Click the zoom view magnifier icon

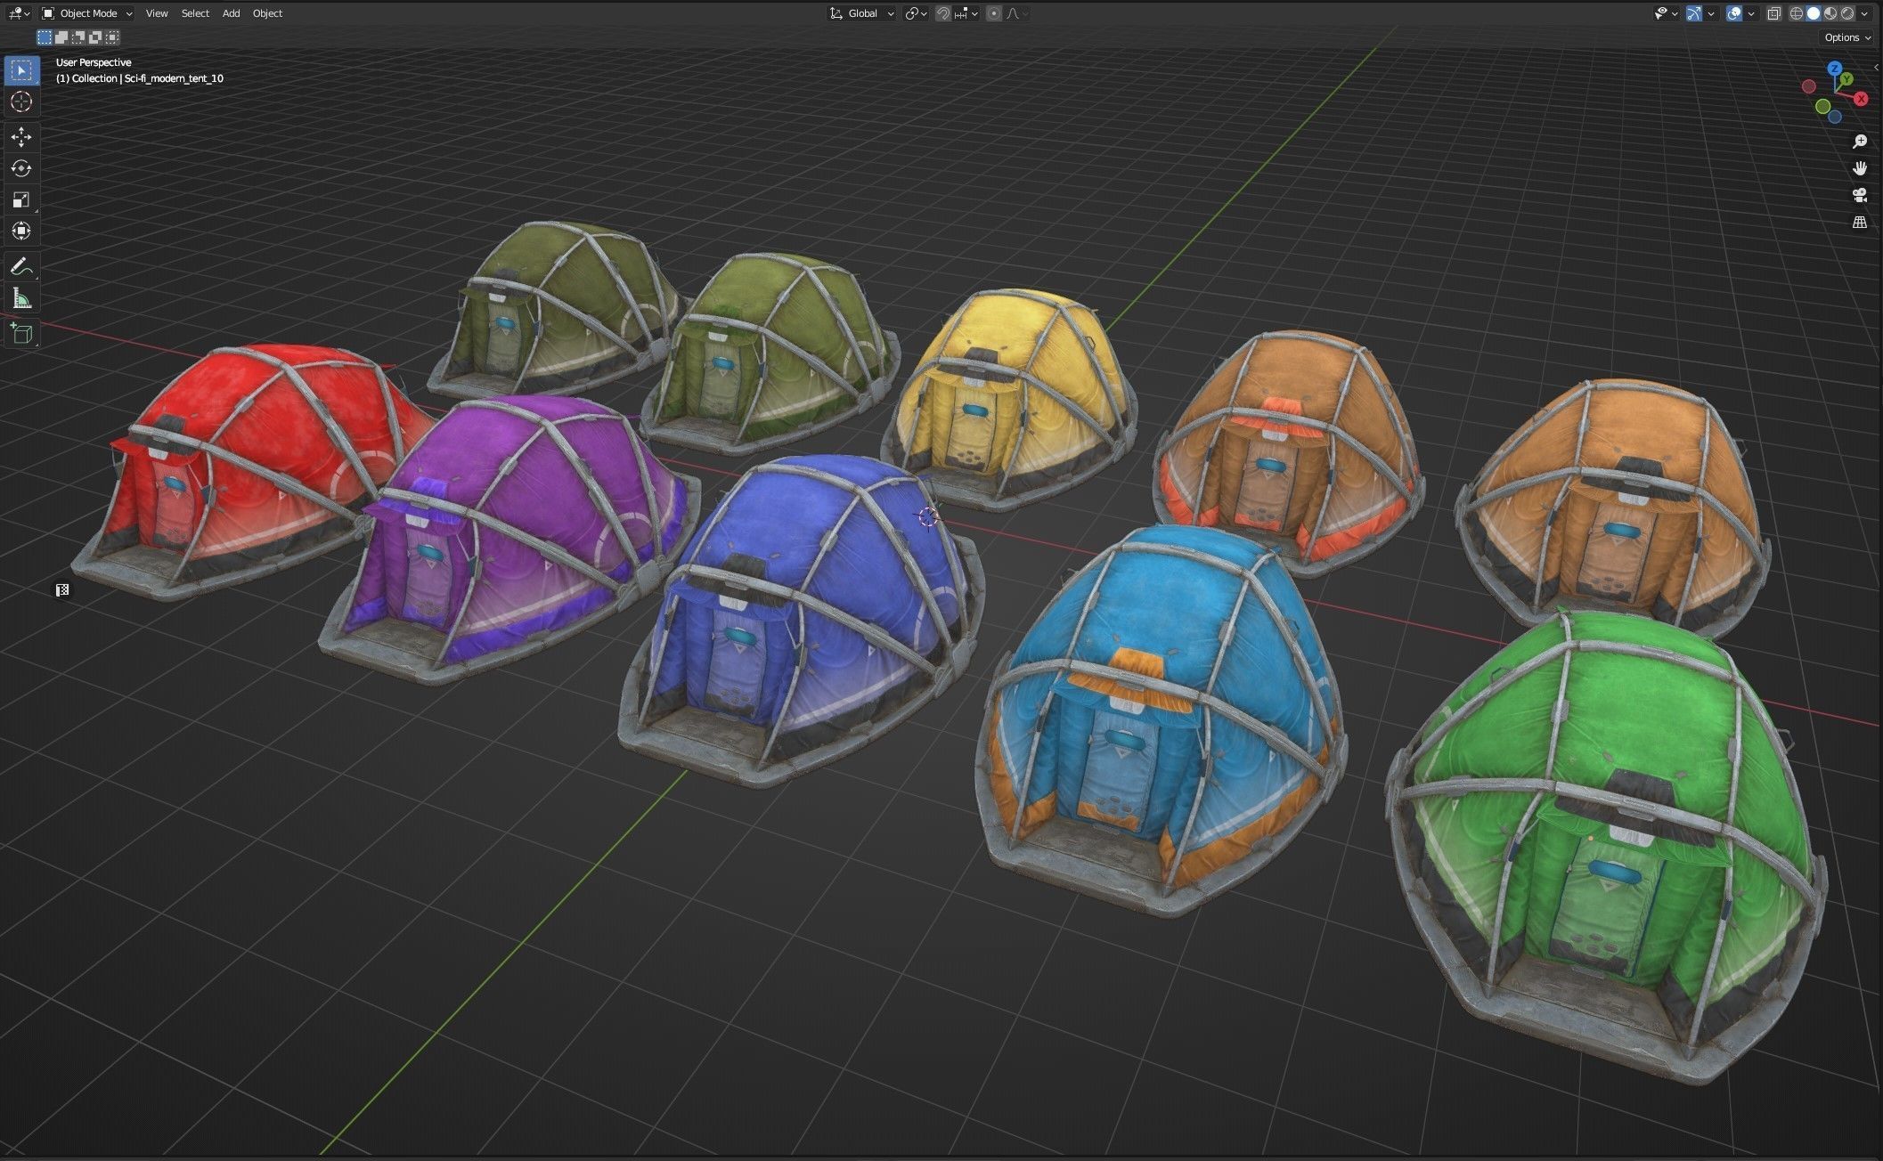(1859, 142)
